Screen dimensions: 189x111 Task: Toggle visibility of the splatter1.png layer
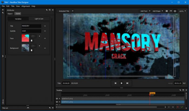tap(57, 102)
